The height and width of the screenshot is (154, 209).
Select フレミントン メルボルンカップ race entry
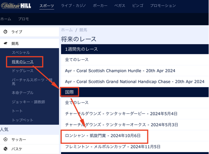click(x=113, y=146)
